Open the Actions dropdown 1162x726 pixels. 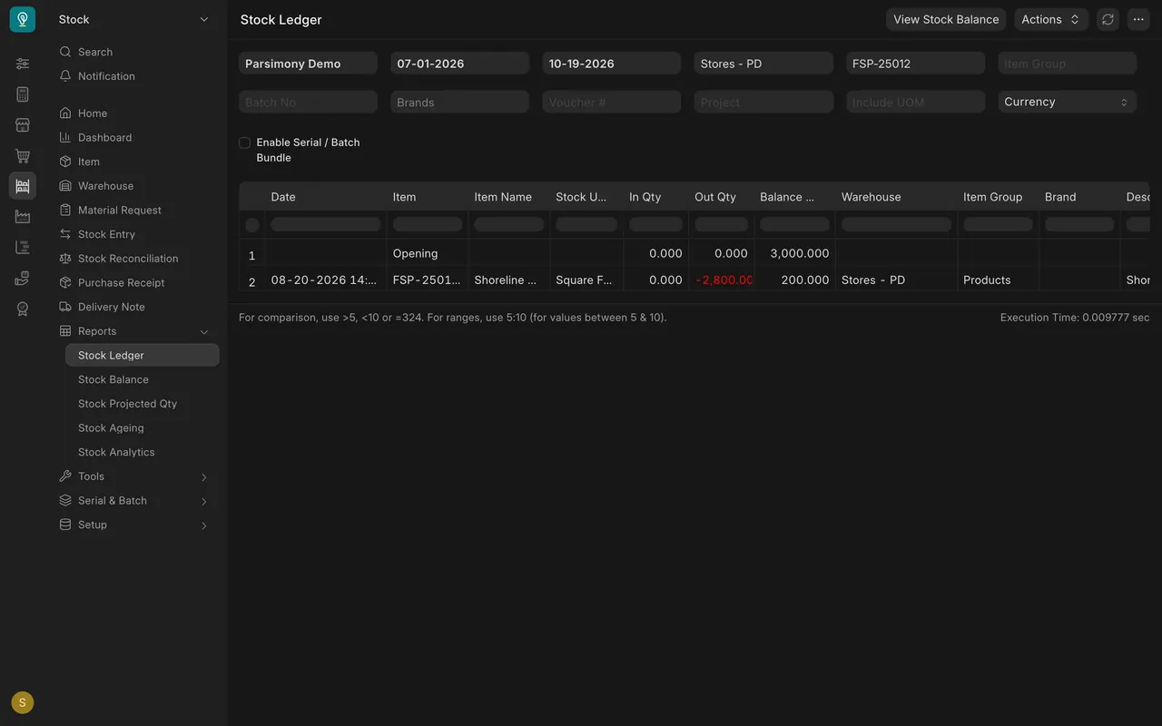[1051, 19]
